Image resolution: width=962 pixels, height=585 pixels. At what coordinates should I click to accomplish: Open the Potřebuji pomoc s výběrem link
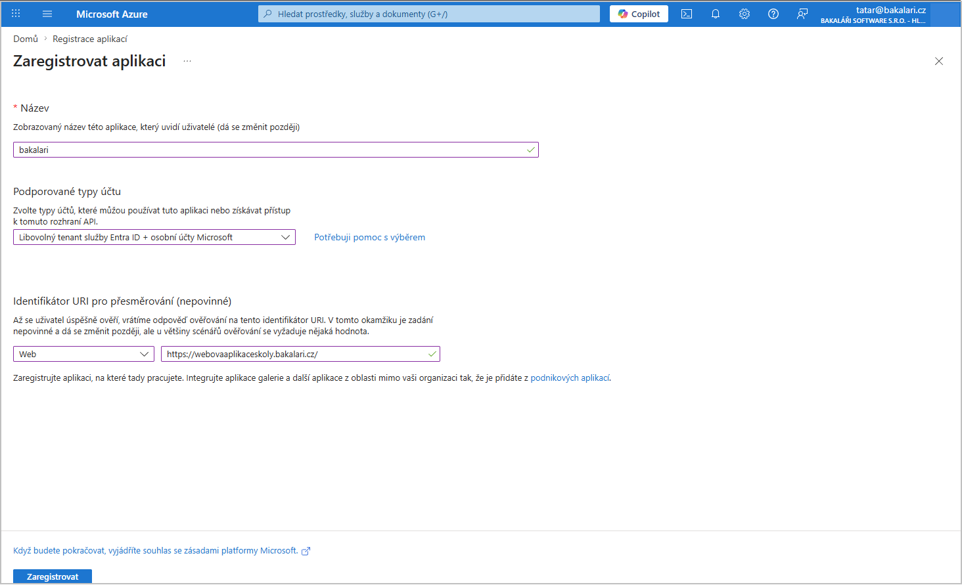pos(369,237)
